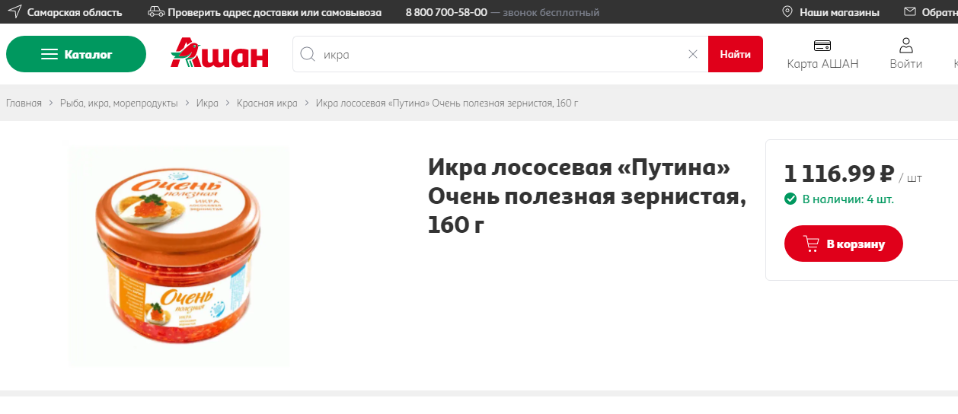Open Самарская область region selector

click(x=75, y=12)
